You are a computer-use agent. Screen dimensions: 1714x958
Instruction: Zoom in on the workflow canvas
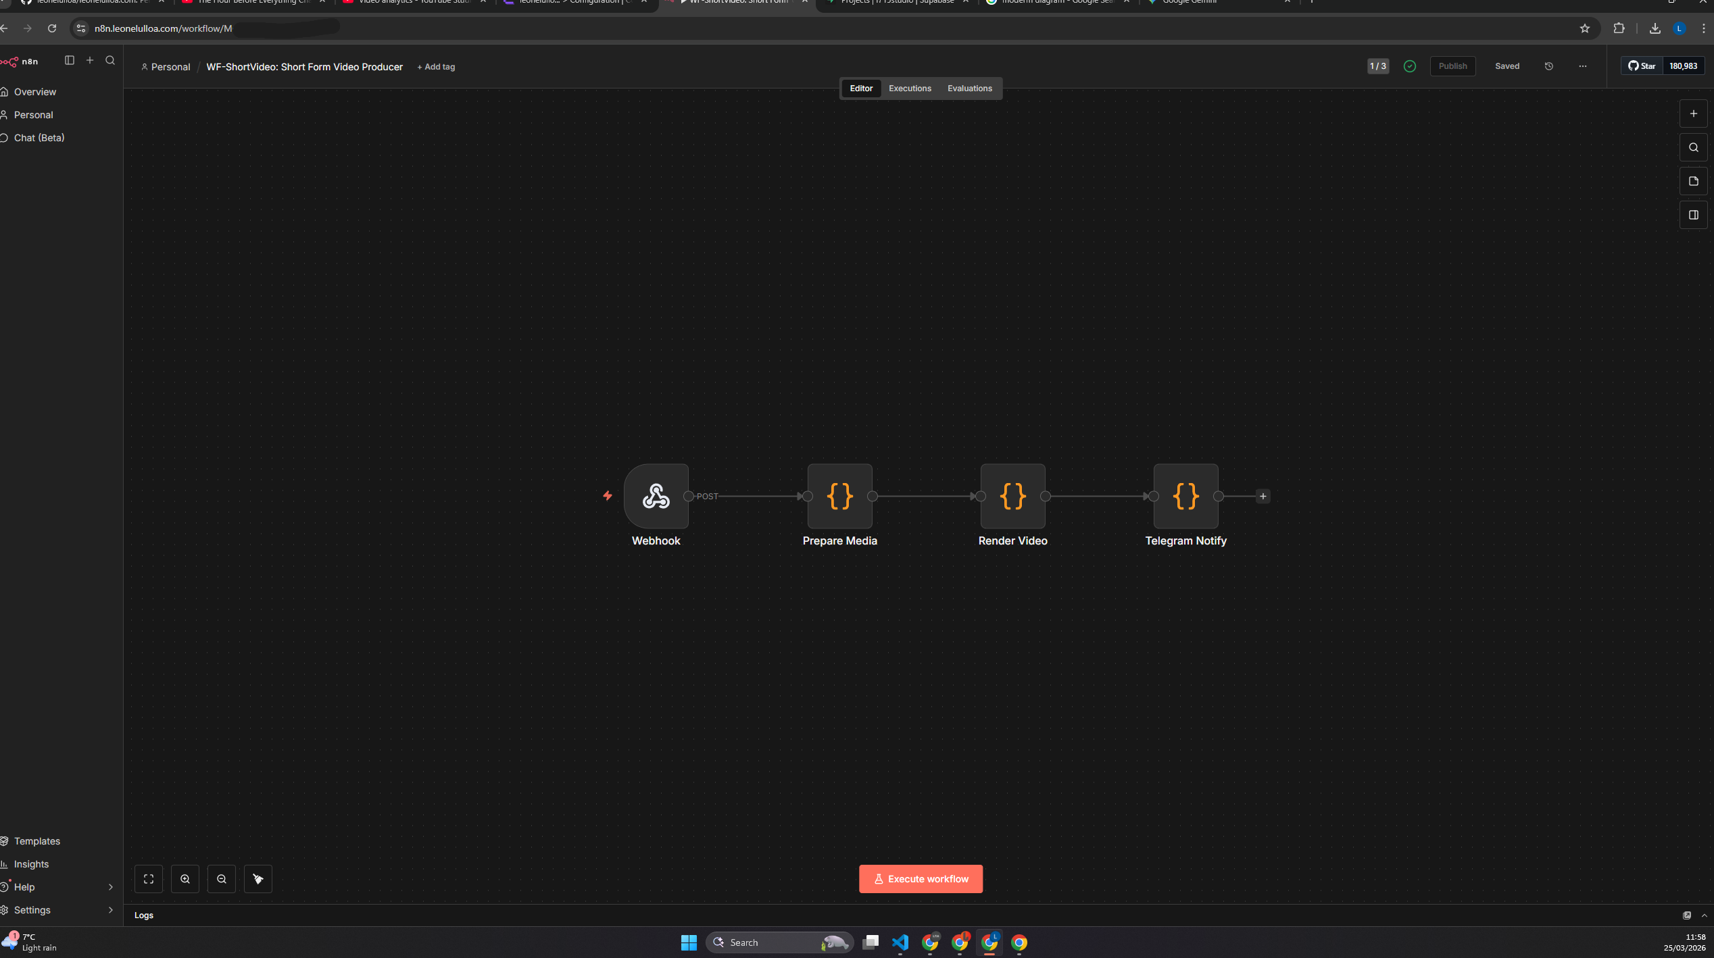[185, 878]
